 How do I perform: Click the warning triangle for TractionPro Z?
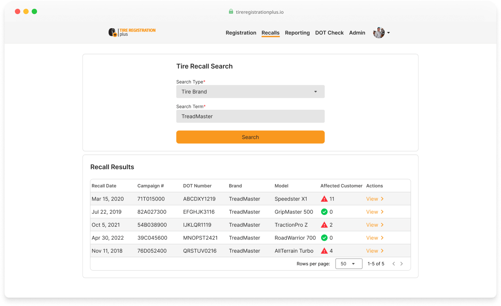(x=324, y=225)
